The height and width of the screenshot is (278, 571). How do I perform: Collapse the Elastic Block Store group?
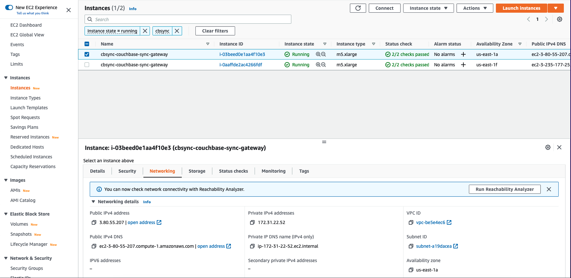tap(6, 214)
